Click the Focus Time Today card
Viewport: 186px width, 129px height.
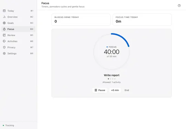pos(142,20)
